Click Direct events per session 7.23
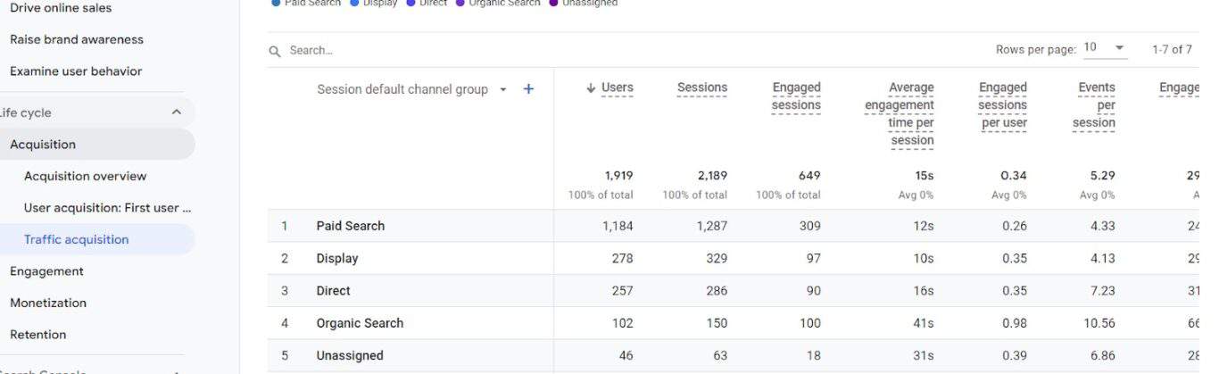This screenshot has height=374, width=1219. (x=1103, y=291)
